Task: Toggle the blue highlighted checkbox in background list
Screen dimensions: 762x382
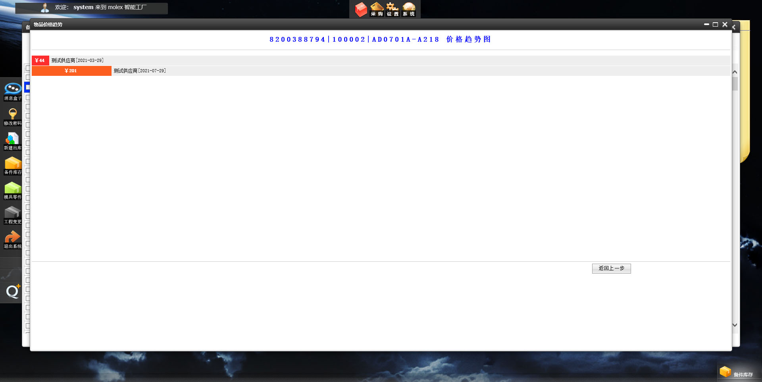Action: 27,87
